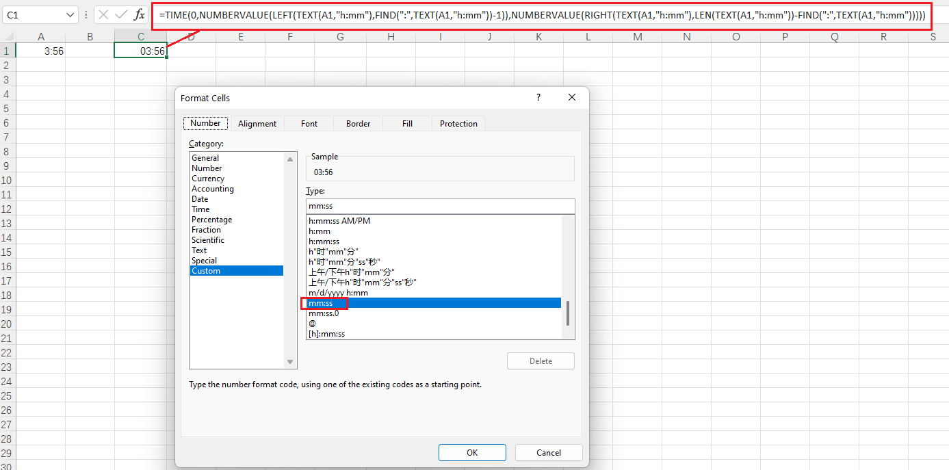Click the Delete button
The width and height of the screenshot is (949, 470).
[541, 361]
